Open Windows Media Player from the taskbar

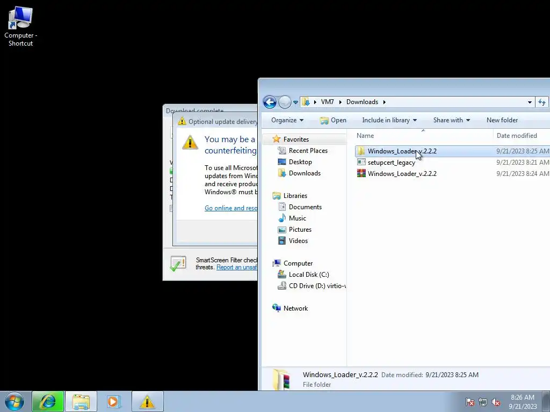(x=113, y=401)
